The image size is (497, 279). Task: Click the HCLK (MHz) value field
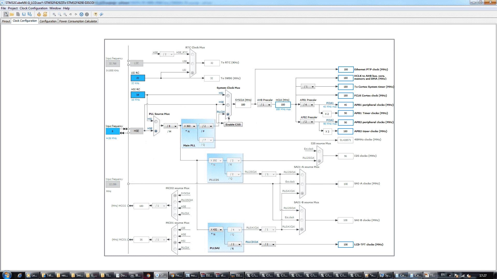pyautogui.click(x=283, y=105)
